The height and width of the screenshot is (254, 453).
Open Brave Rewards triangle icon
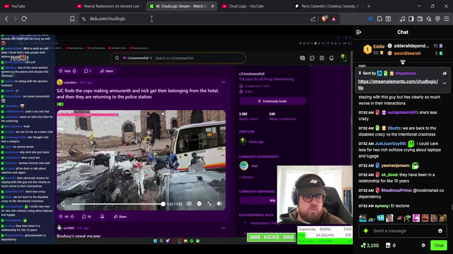click(334, 19)
